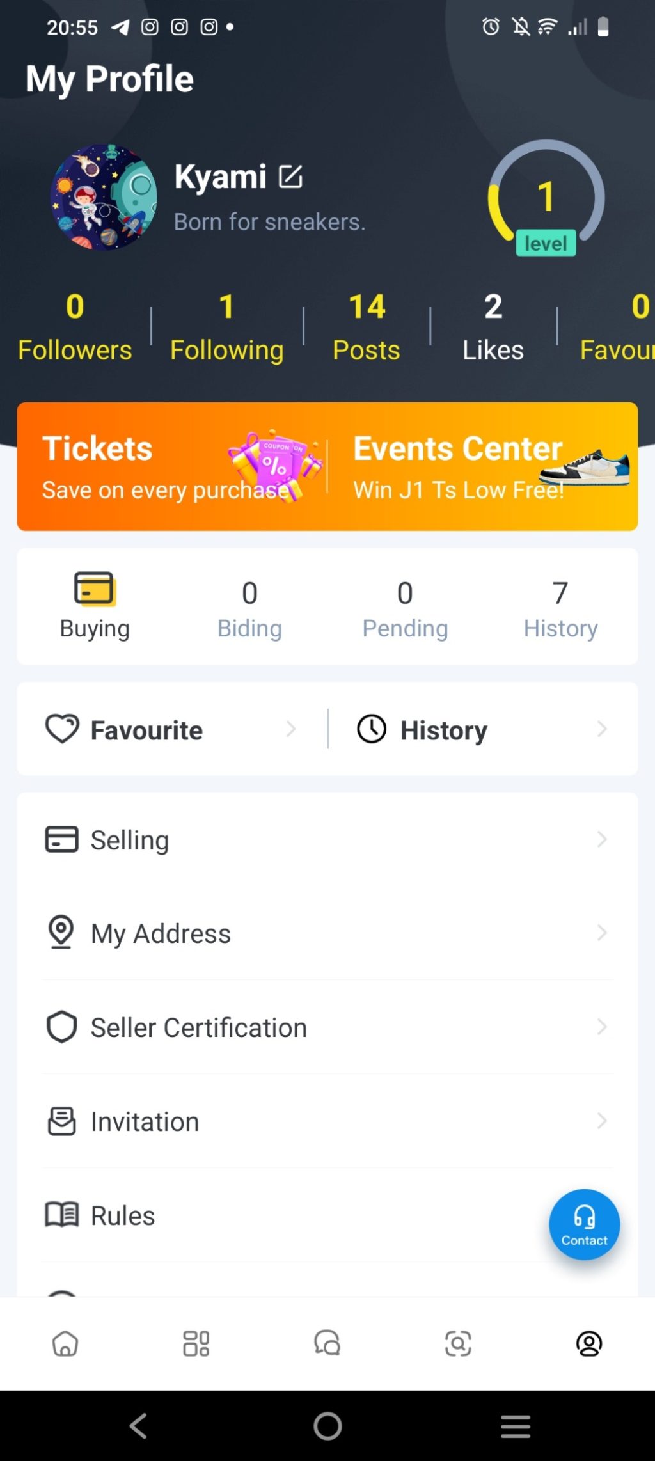Tap the scan search icon in bottom bar

click(458, 1343)
